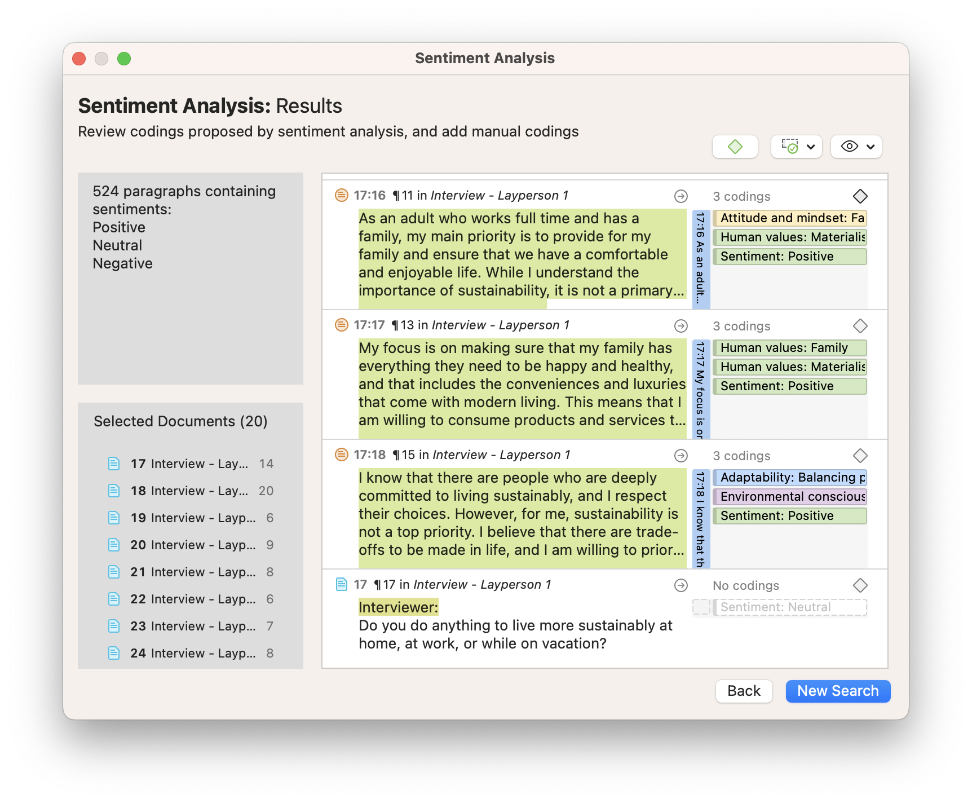972x803 pixels.
Task: Go to quotation 17:17 using arrow icon
Action: click(681, 326)
